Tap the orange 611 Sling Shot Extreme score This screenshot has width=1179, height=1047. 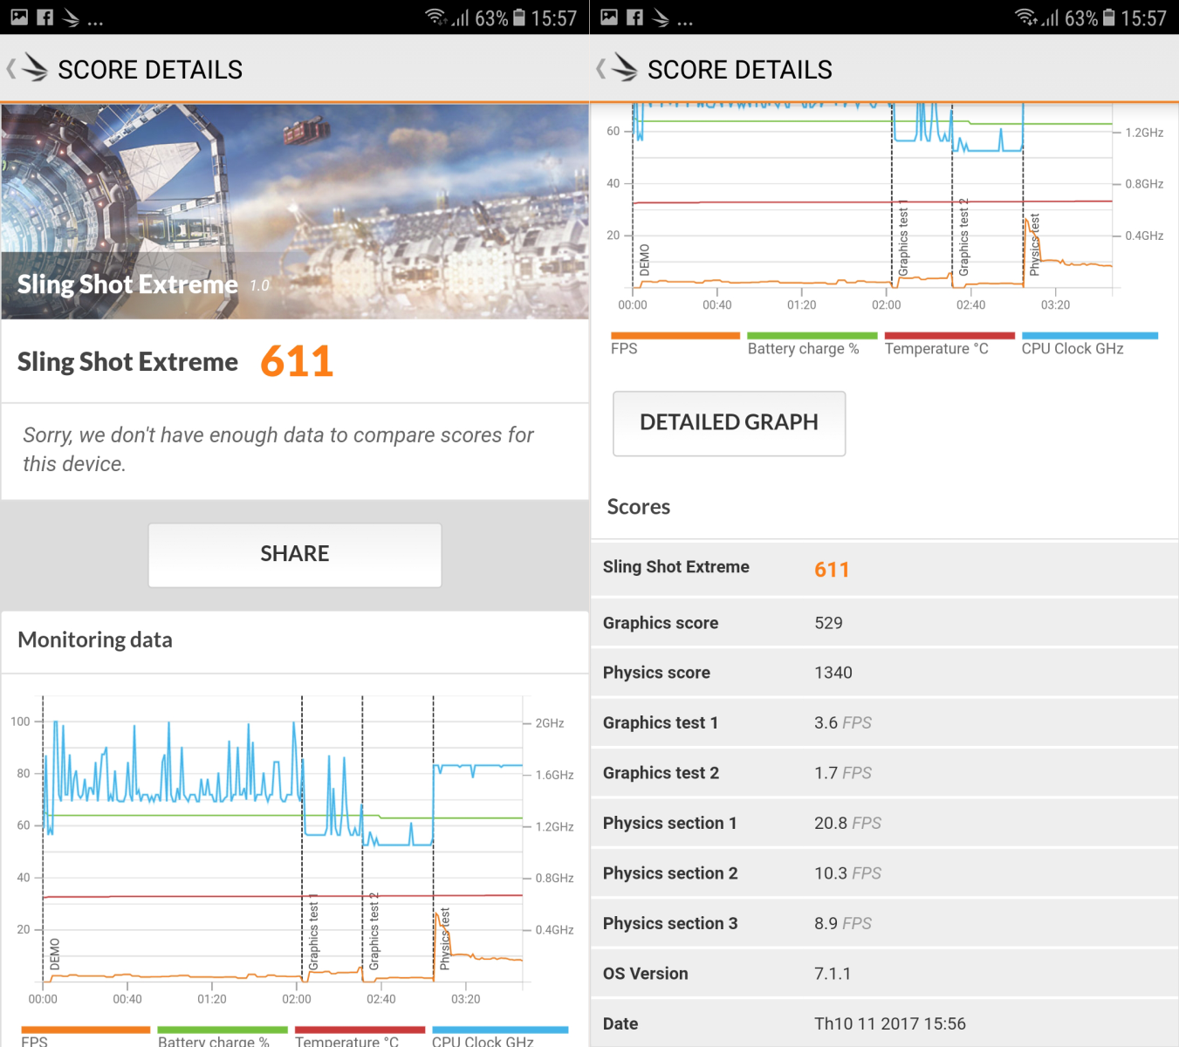[x=297, y=361]
